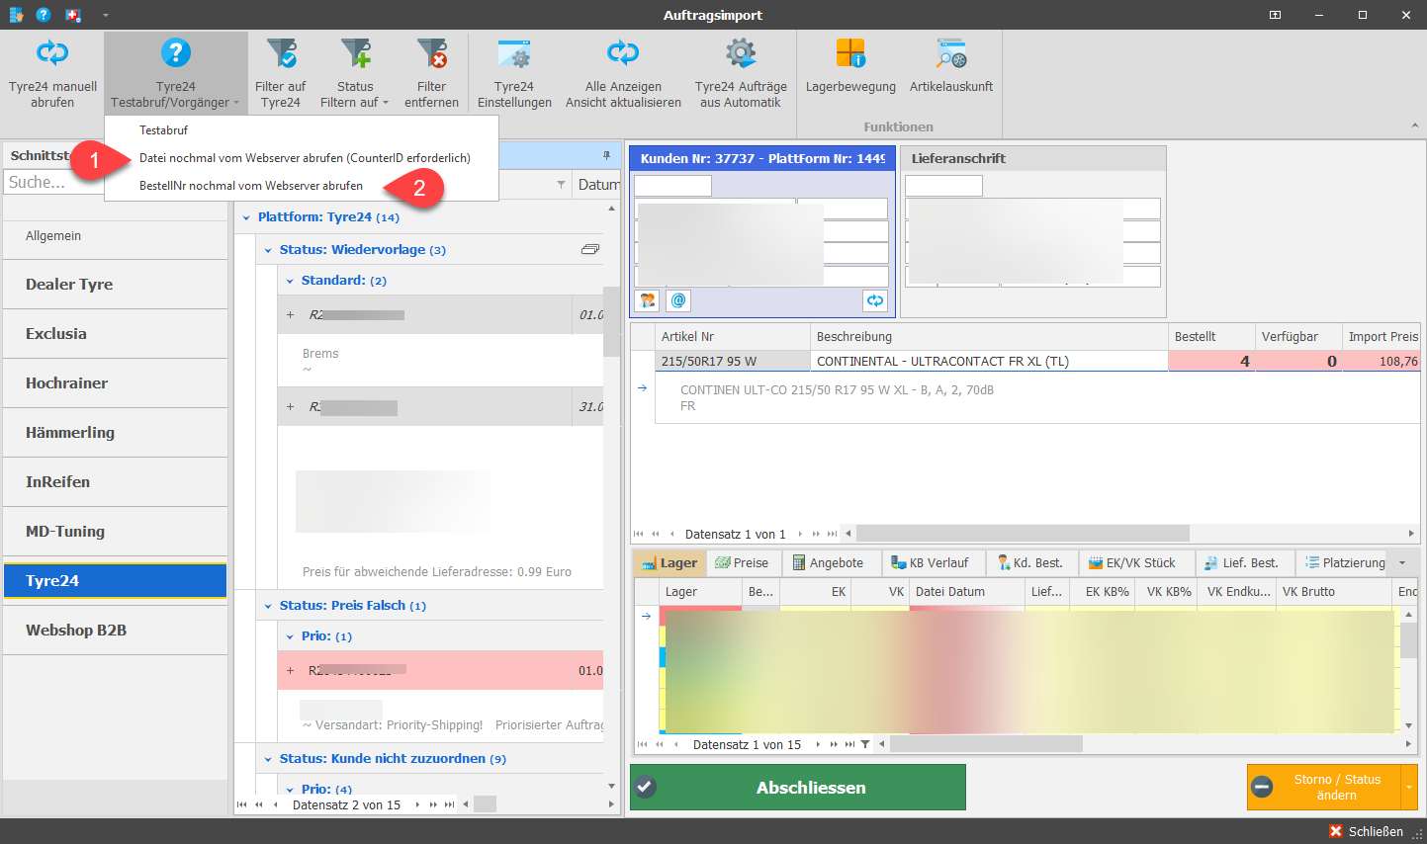Select Hämmerling interface
This screenshot has height=844, width=1427.
pyautogui.click(x=115, y=433)
